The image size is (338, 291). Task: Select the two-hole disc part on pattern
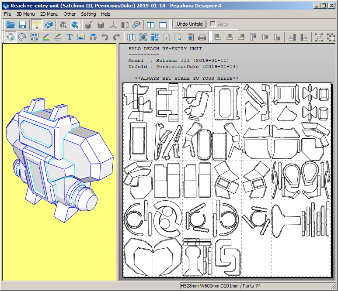pos(167,219)
